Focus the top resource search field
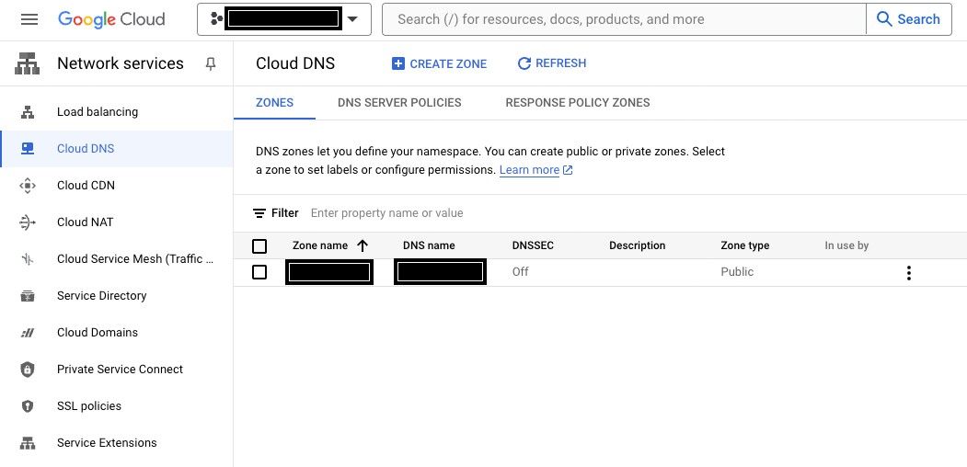This screenshot has height=467, width=967. click(x=624, y=19)
